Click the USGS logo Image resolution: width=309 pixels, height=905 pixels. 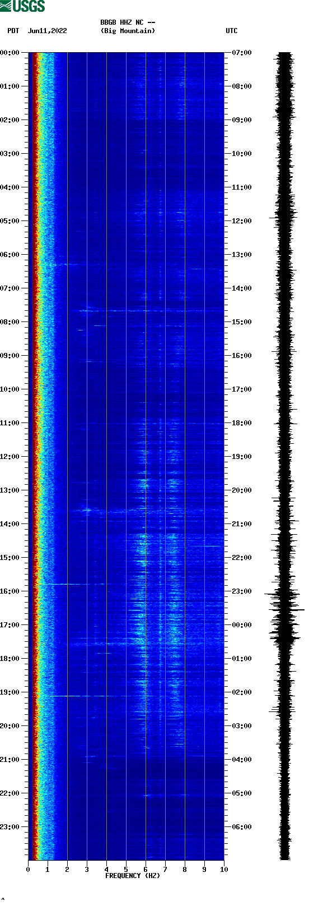tap(22, 6)
